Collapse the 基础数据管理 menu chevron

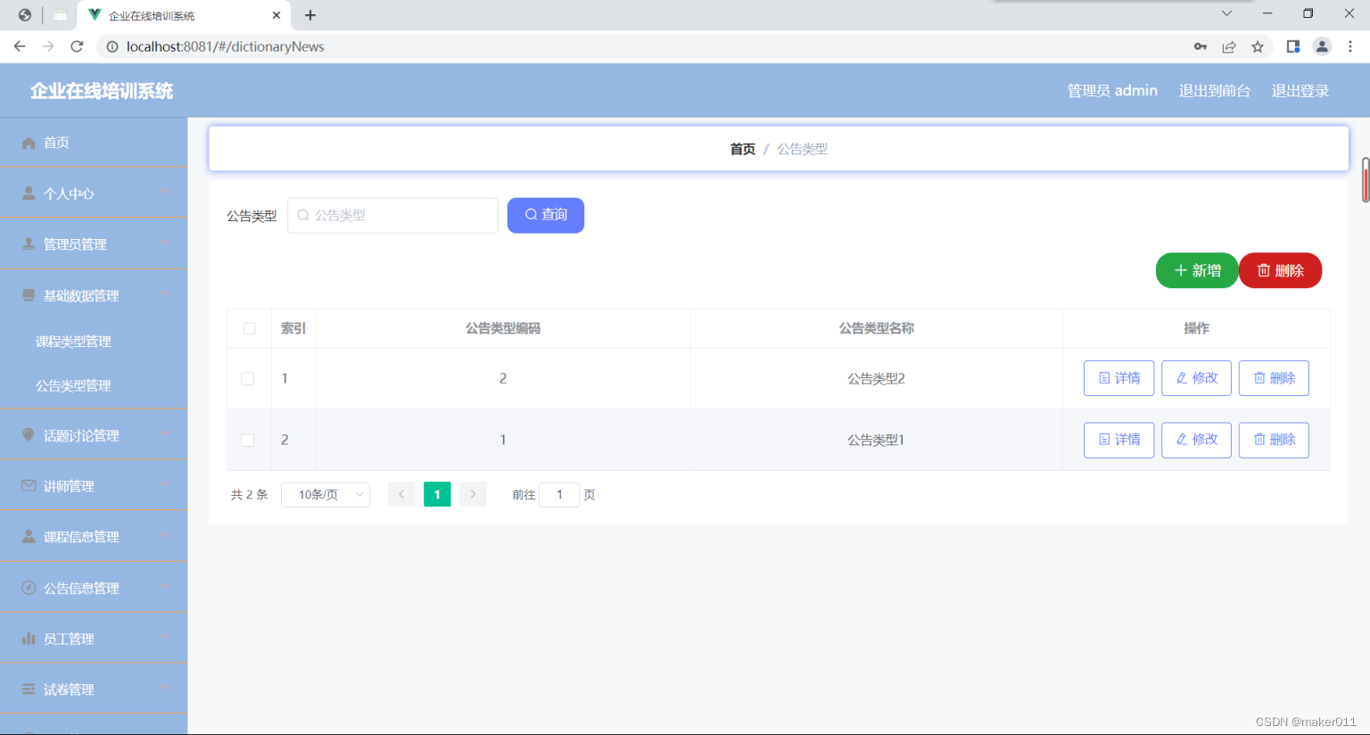165,293
